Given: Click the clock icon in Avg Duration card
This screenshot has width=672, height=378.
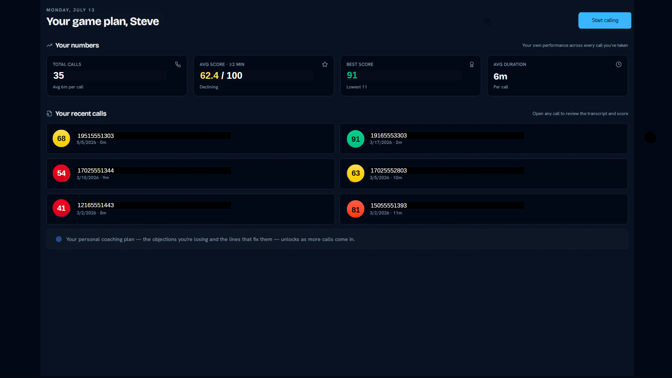Looking at the screenshot, I should pos(618,64).
